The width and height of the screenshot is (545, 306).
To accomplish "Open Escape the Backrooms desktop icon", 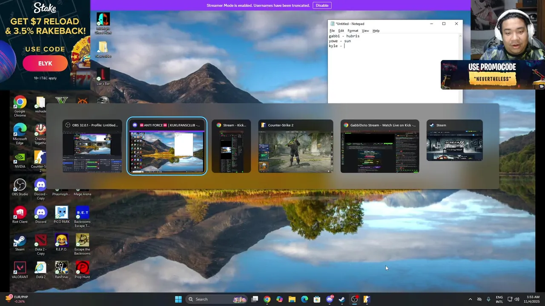I will click(x=82, y=244).
